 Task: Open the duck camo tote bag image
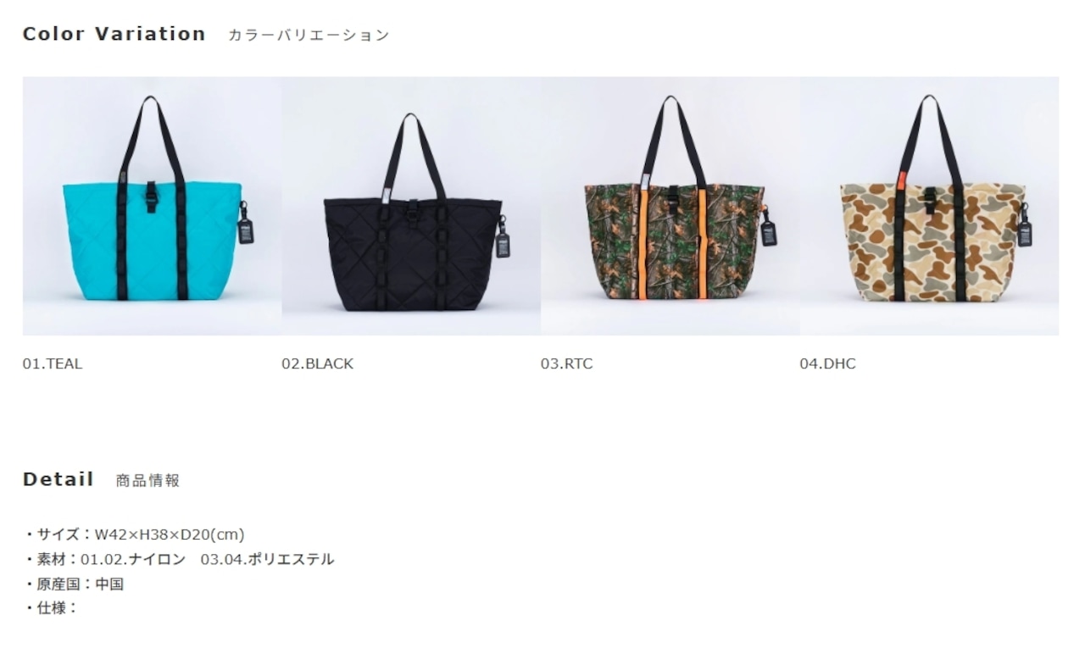coord(929,206)
